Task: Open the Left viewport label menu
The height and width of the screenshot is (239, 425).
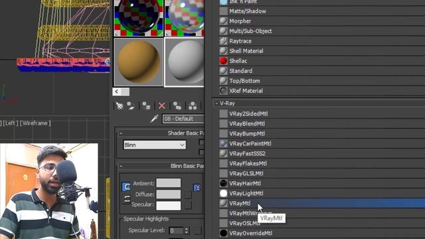Action: [x=11, y=123]
